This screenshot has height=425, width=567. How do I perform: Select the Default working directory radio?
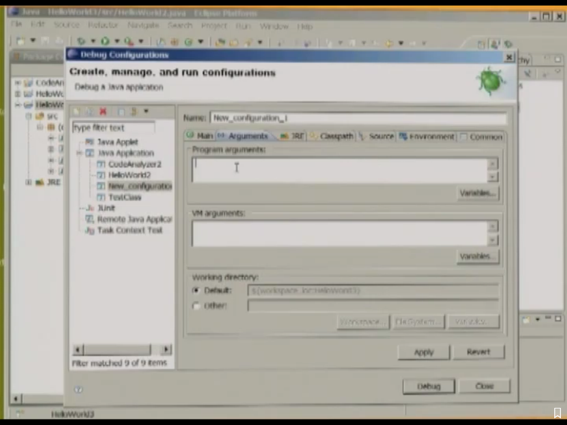[197, 291]
